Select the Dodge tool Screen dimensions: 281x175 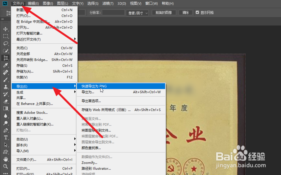(x=6, y=123)
